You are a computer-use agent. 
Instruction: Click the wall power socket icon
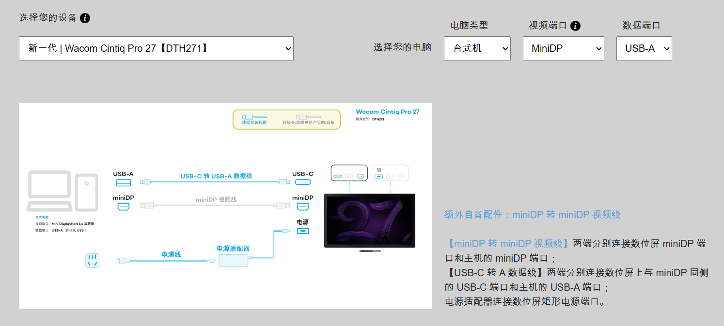coord(93,260)
